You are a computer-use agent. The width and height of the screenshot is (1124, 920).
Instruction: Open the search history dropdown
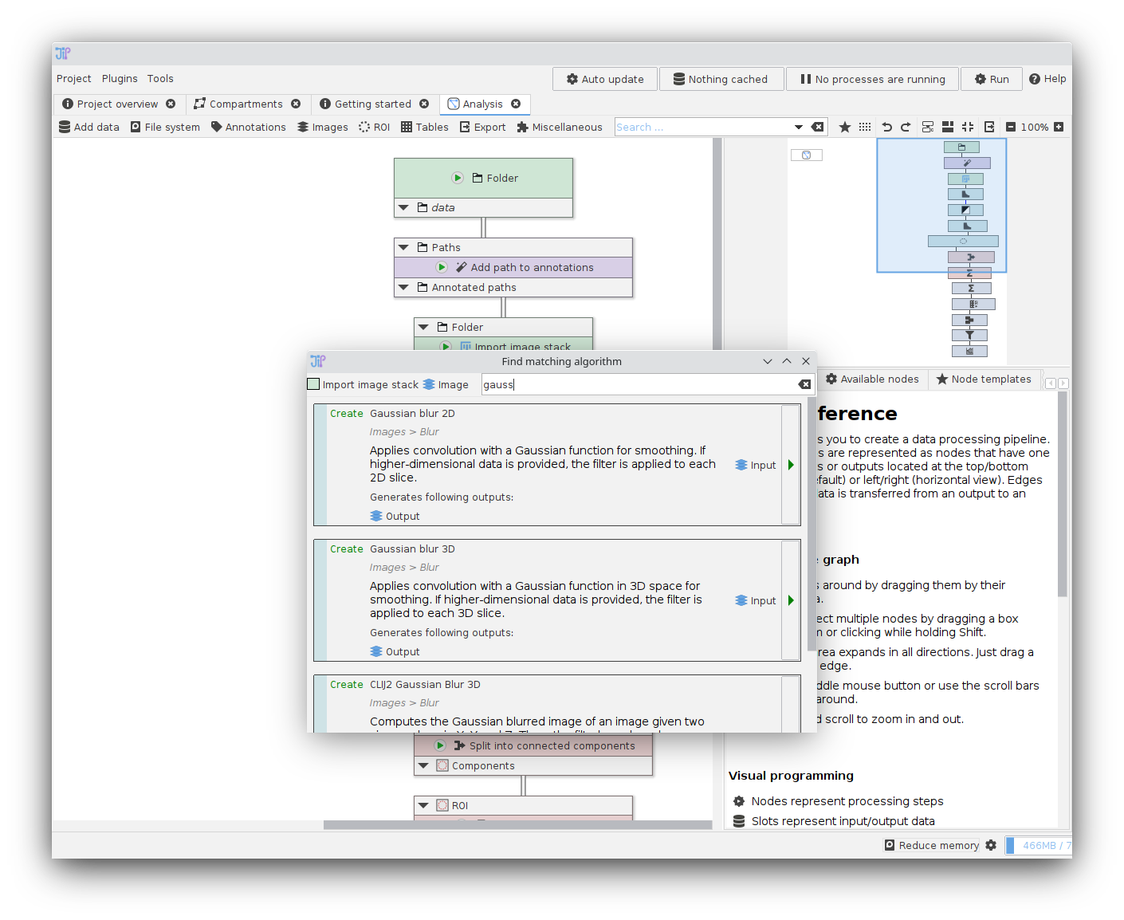[799, 127]
